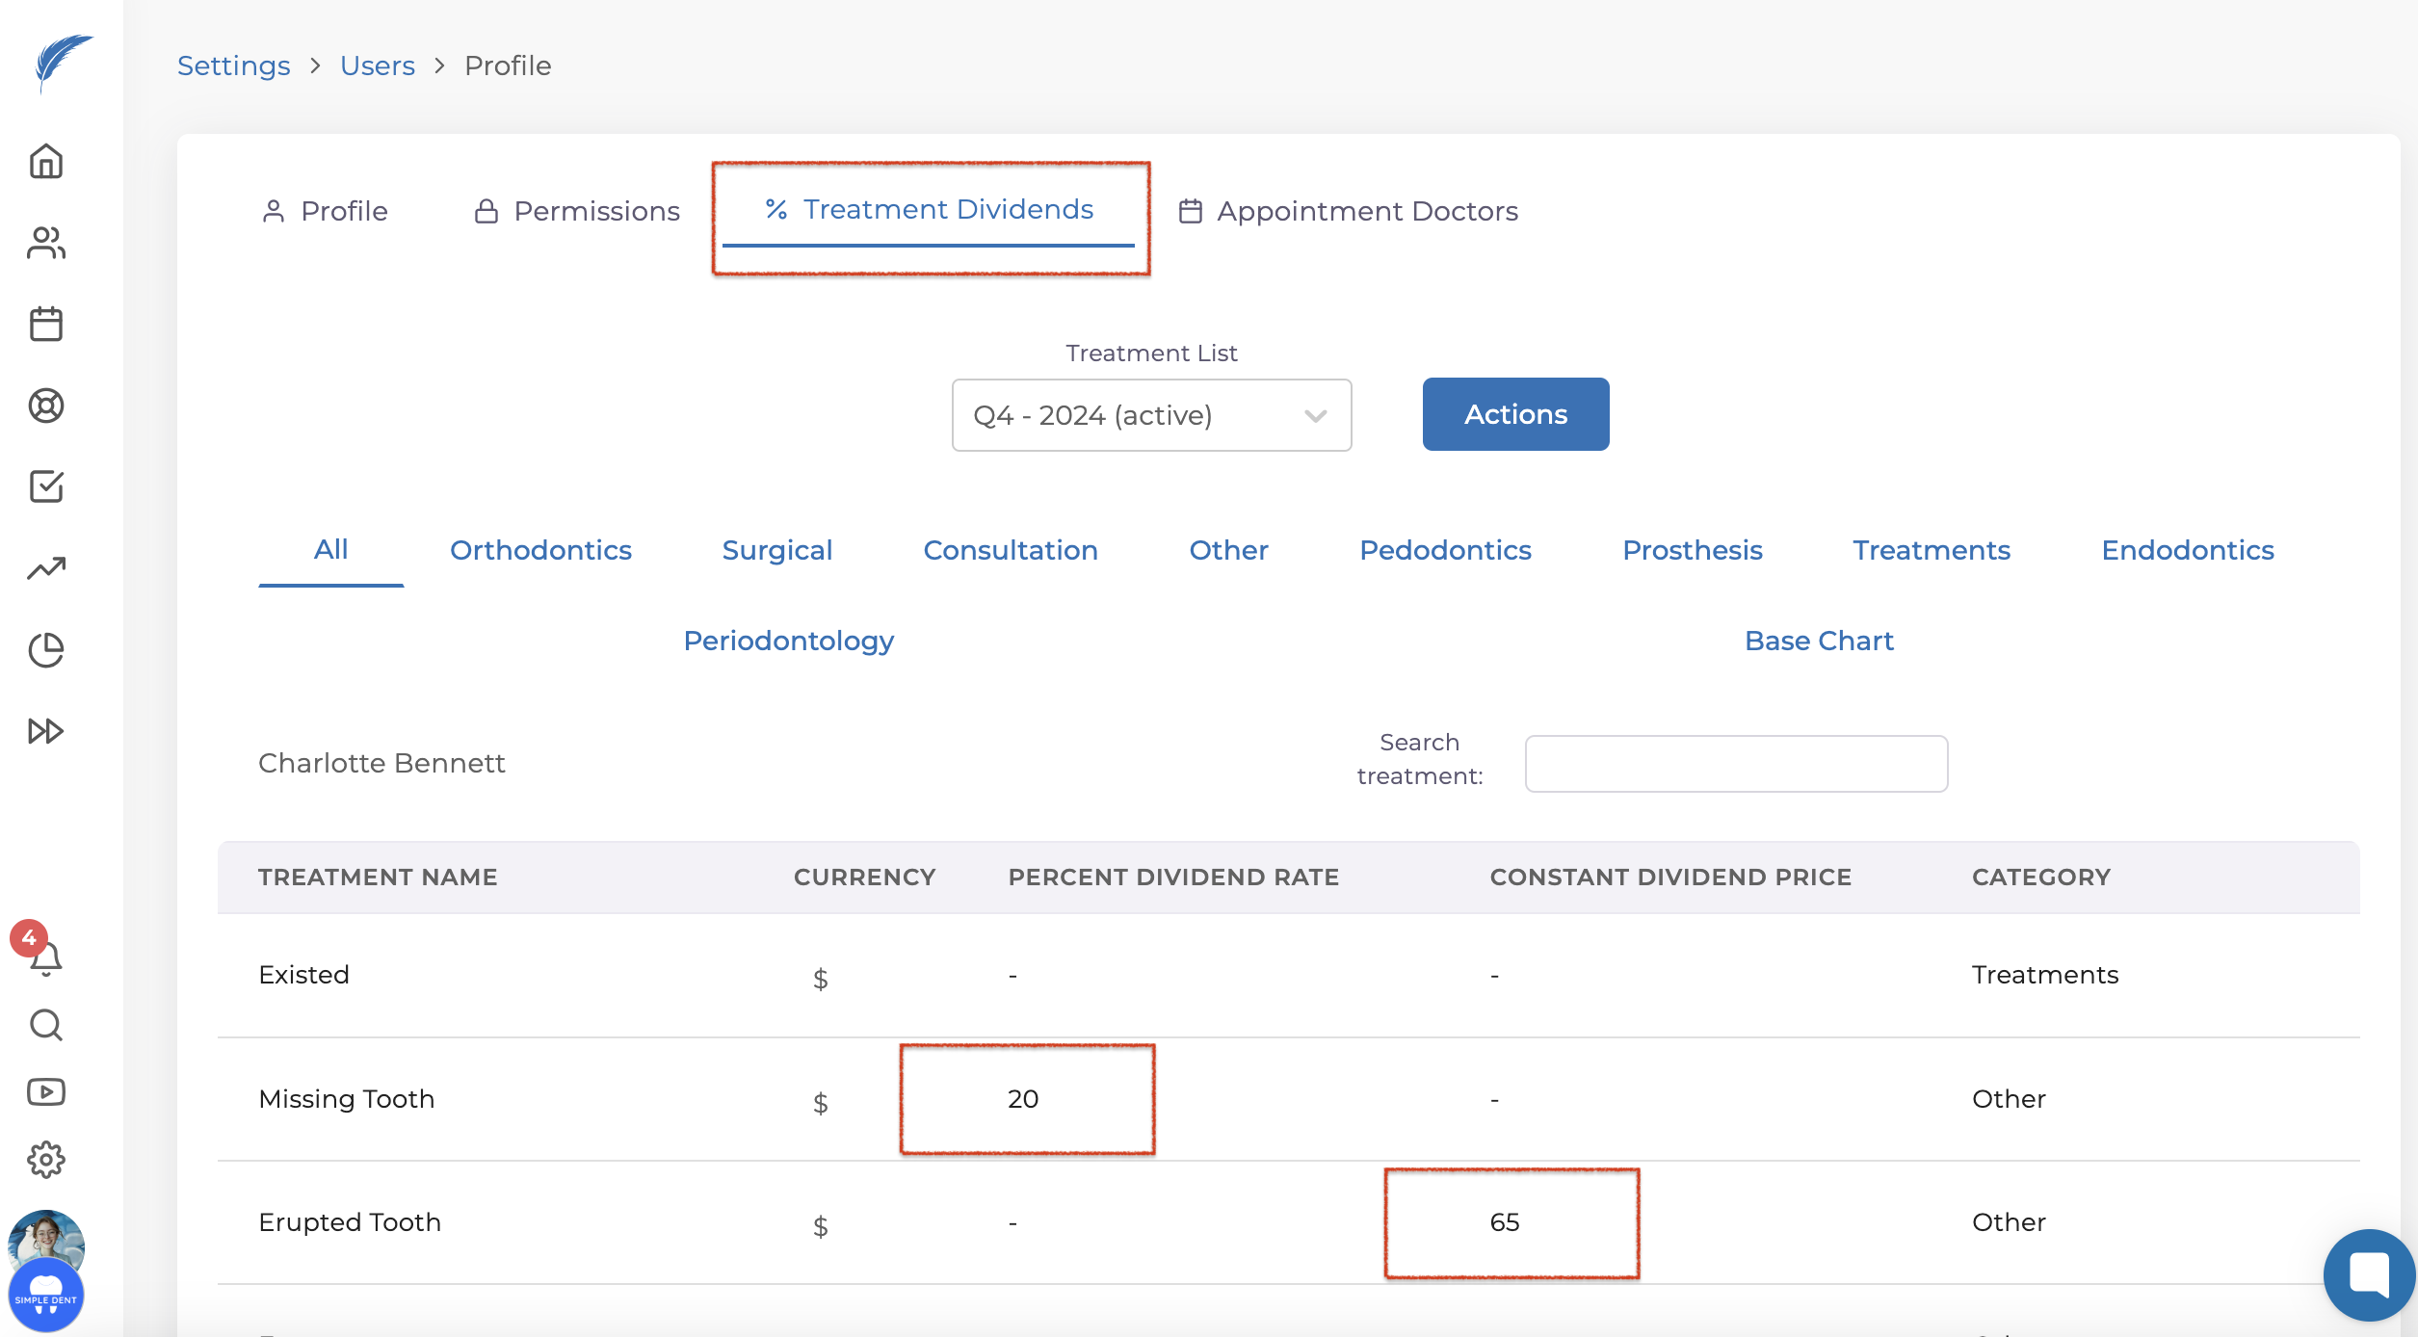Go to Users breadcrumb link
Viewport: 2418px width, 1337px height.
pyautogui.click(x=377, y=66)
